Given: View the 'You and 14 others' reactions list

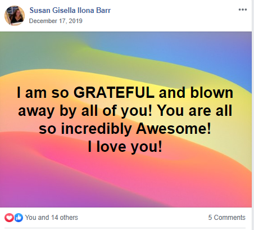Looking at the screenshot, I should [x=52, y=218].
